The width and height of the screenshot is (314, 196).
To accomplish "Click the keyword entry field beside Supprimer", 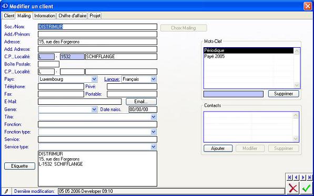I will [234, 94].
